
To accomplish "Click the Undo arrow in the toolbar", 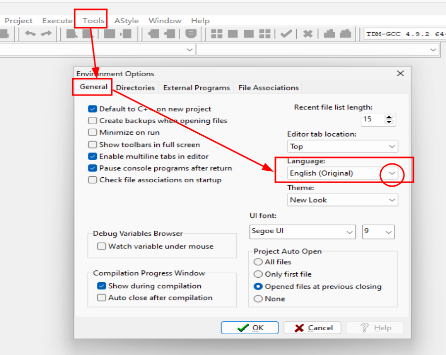I will pos(31,34).
